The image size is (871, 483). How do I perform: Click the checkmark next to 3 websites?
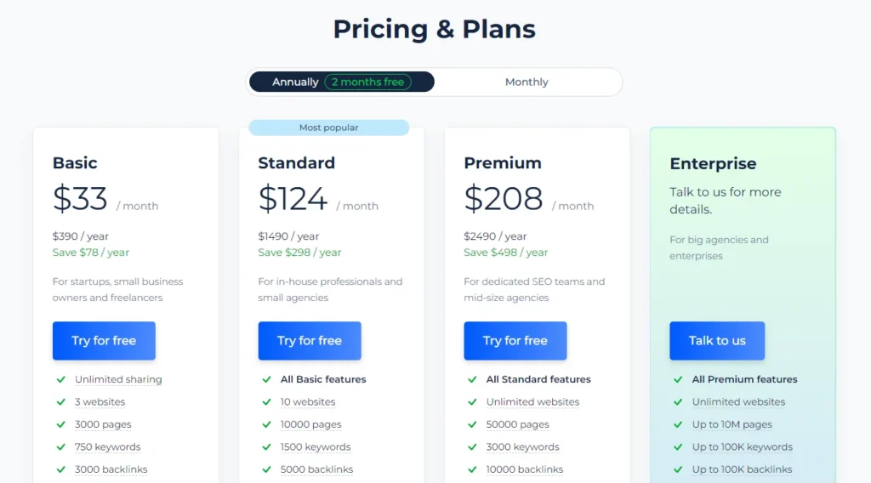point(60,402)
